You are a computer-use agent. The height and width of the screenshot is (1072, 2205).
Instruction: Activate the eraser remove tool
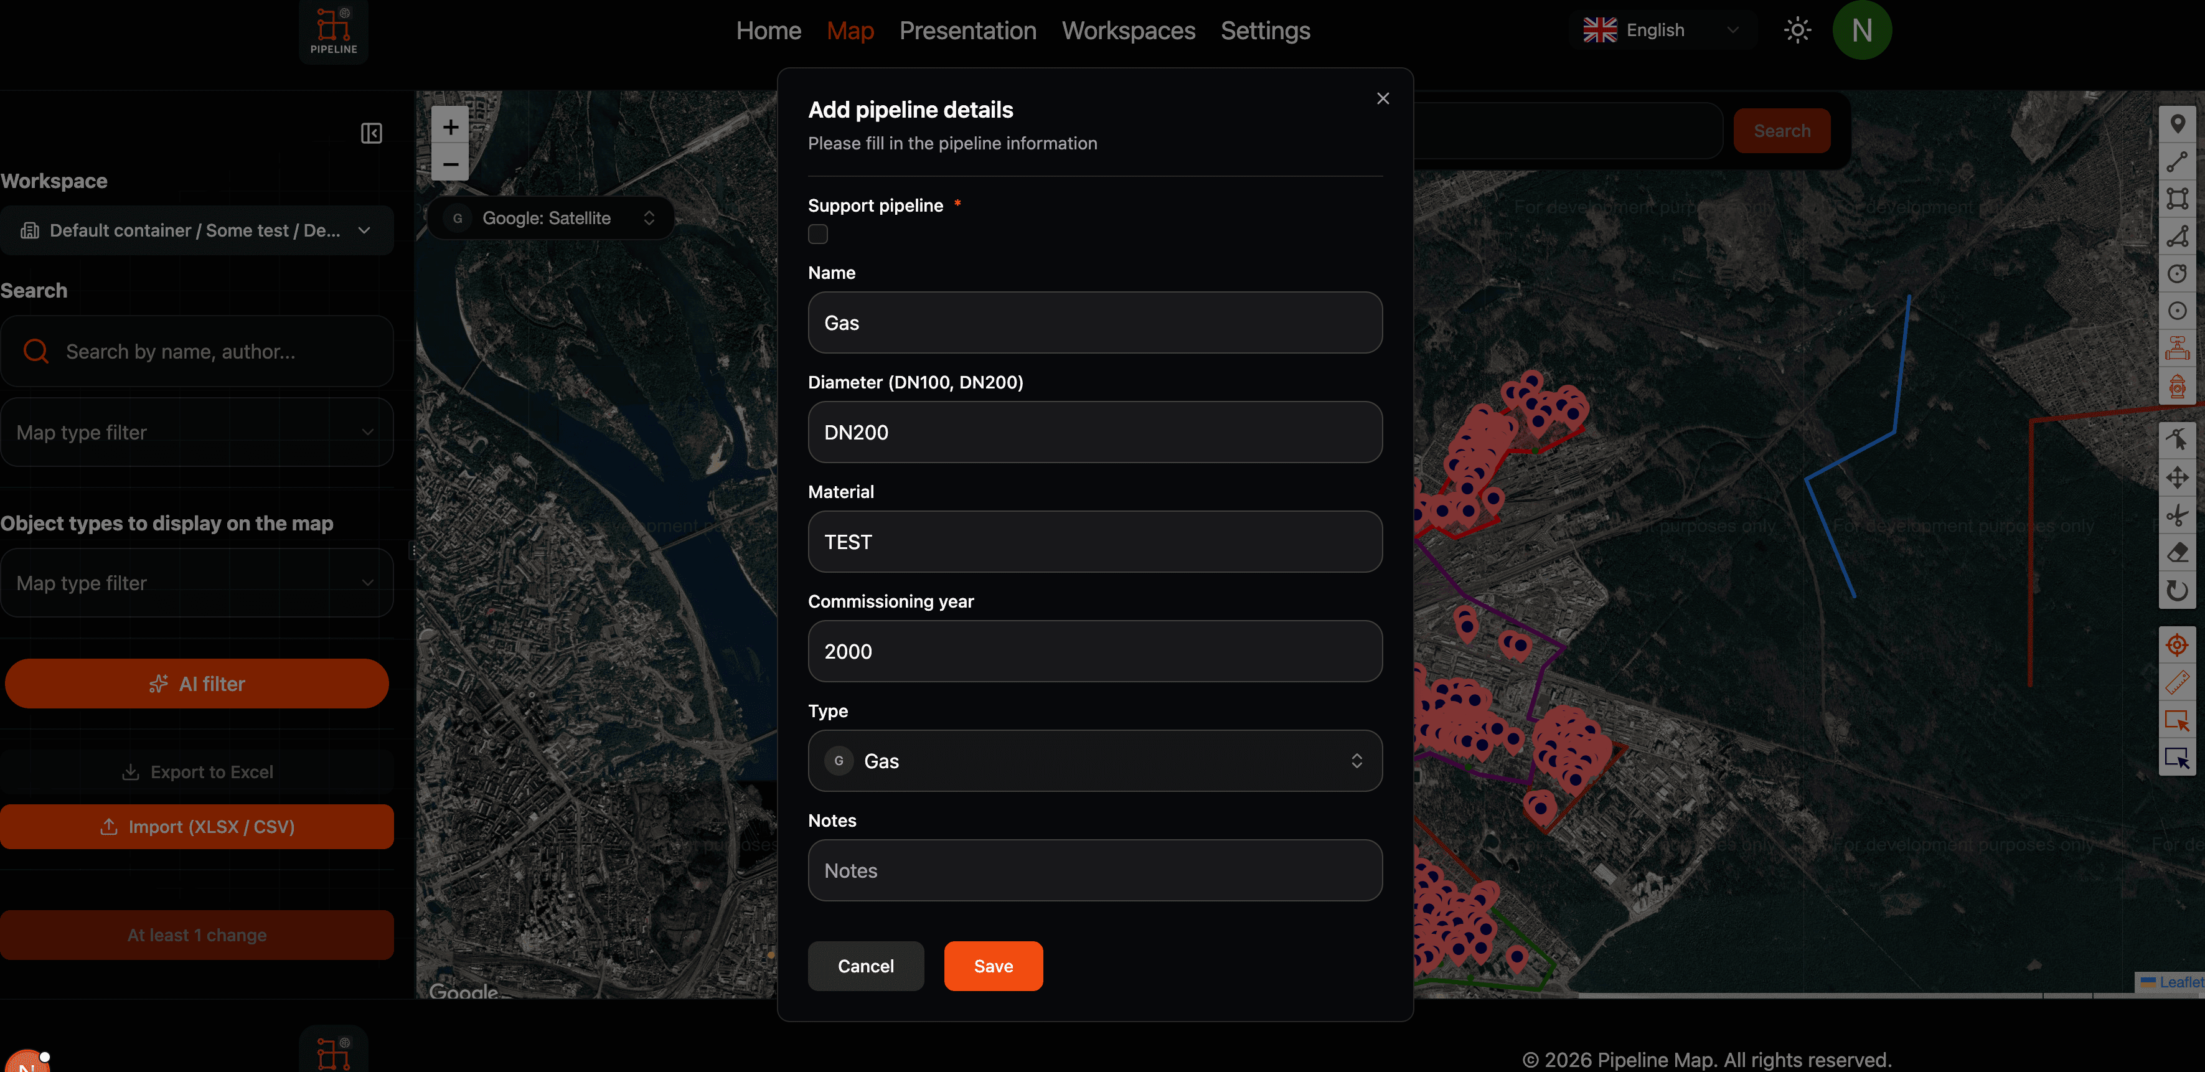(x=2177, y=552)
